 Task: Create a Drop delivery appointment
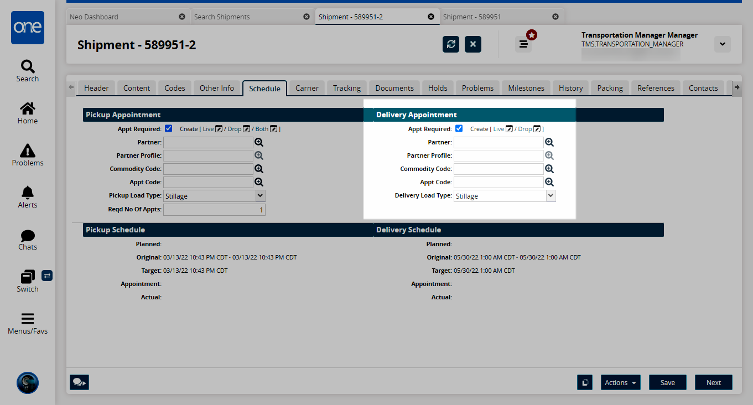point(529,129)
